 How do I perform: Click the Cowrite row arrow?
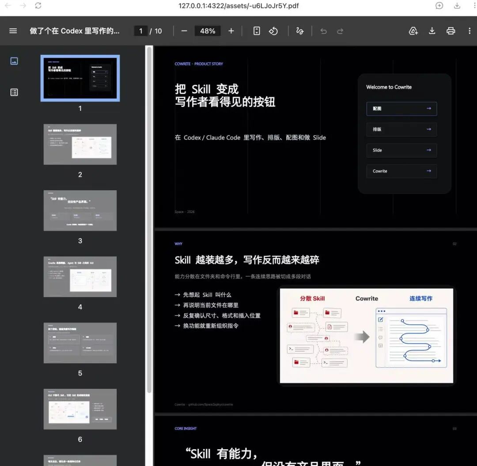[428, 171]
